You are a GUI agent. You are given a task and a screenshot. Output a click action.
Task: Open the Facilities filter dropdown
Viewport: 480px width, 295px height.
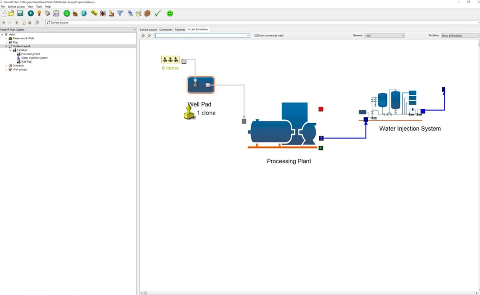pyautogui.click(x=460, y=35)
